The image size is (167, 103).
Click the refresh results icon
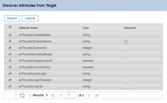pos(22,96)
